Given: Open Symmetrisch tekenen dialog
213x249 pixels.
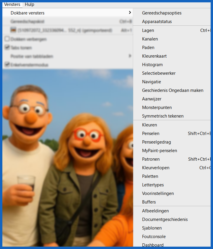Looking at the screenshot, I should (172, 116).
